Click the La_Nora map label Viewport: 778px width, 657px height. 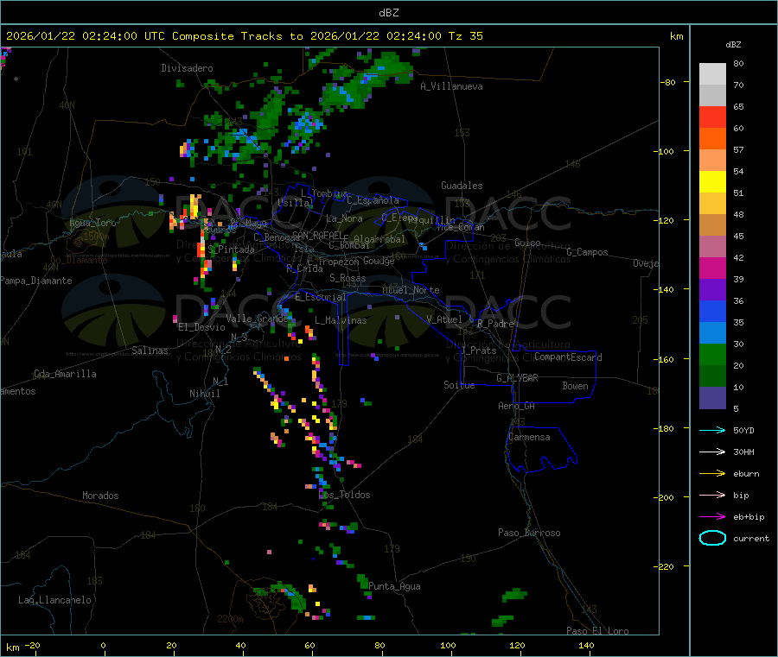[344, 218]
